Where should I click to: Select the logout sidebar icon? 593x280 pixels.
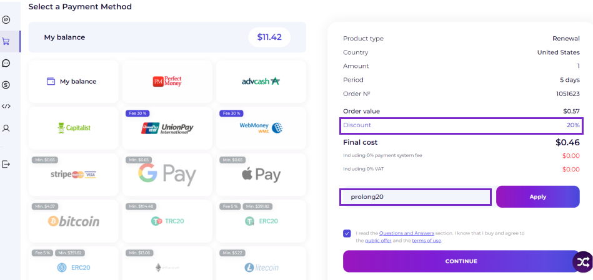coord(6,164)
